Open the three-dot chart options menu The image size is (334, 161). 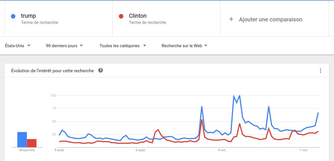[x=320, y=71]
